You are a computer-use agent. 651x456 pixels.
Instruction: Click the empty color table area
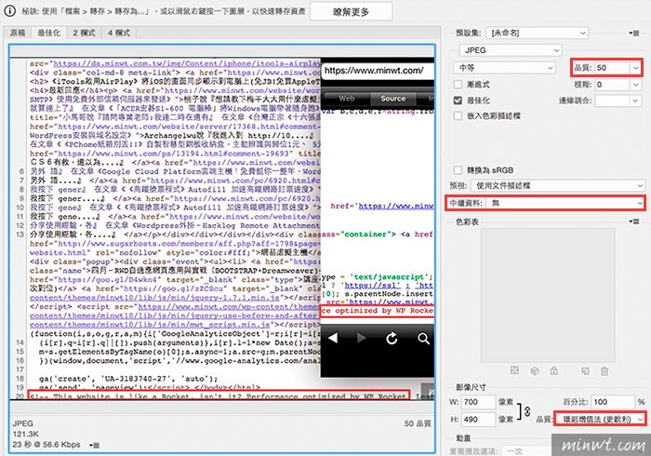548,295
